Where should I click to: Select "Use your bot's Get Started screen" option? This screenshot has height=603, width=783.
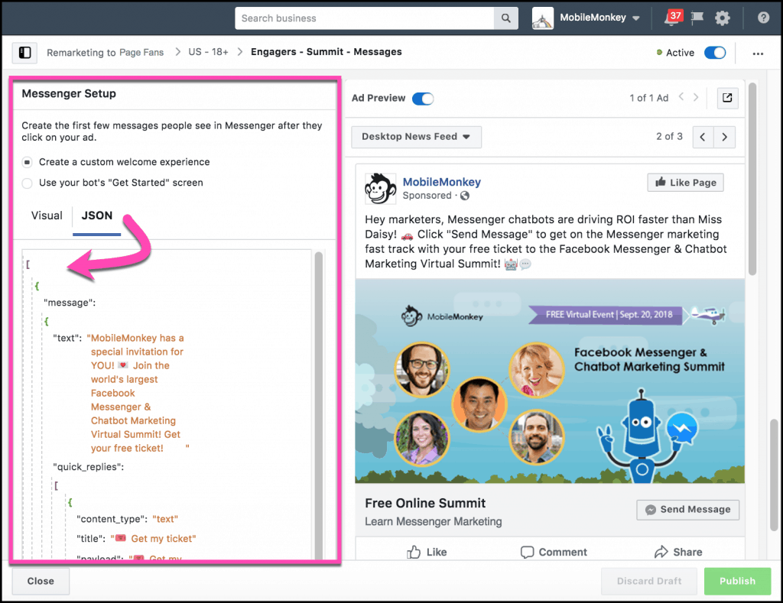point(27,183)
